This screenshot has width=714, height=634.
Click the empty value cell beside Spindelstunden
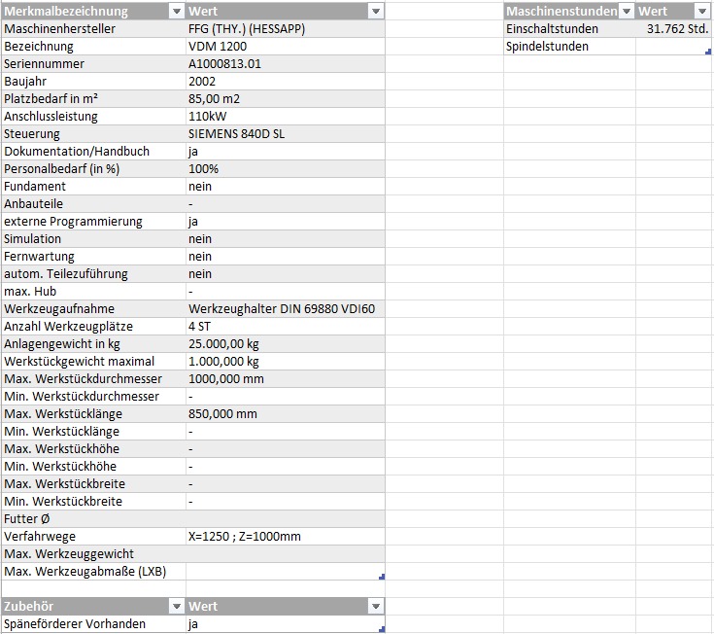[x=674, y=47]
